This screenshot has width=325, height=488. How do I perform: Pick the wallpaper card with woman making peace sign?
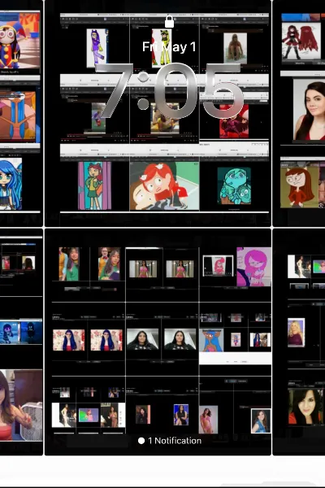(21, 342)
